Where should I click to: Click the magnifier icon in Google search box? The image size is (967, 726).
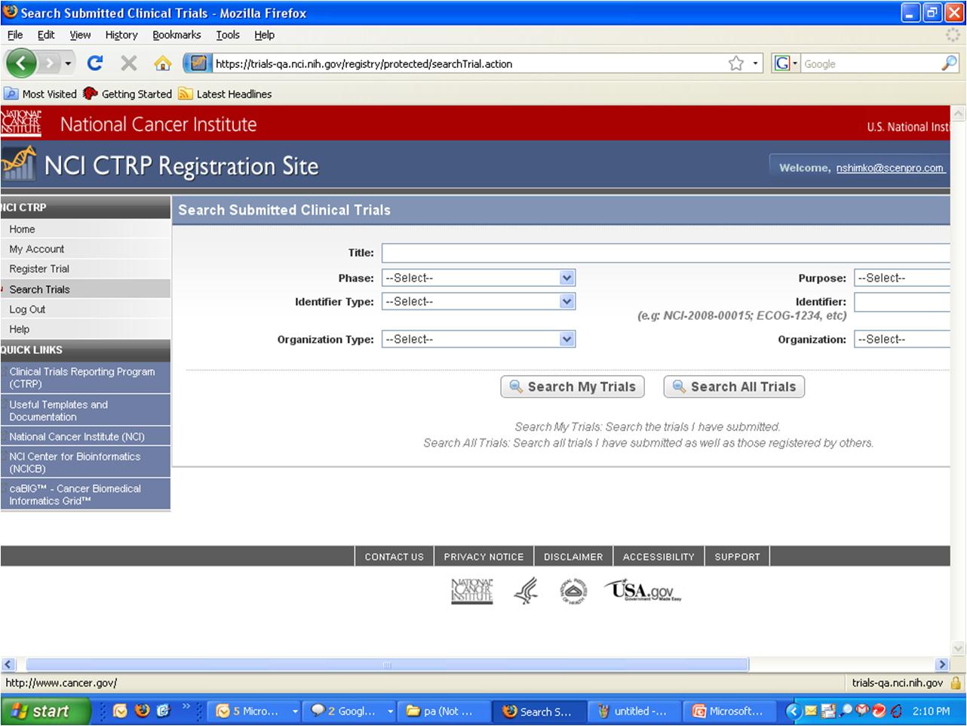(949, 63)
